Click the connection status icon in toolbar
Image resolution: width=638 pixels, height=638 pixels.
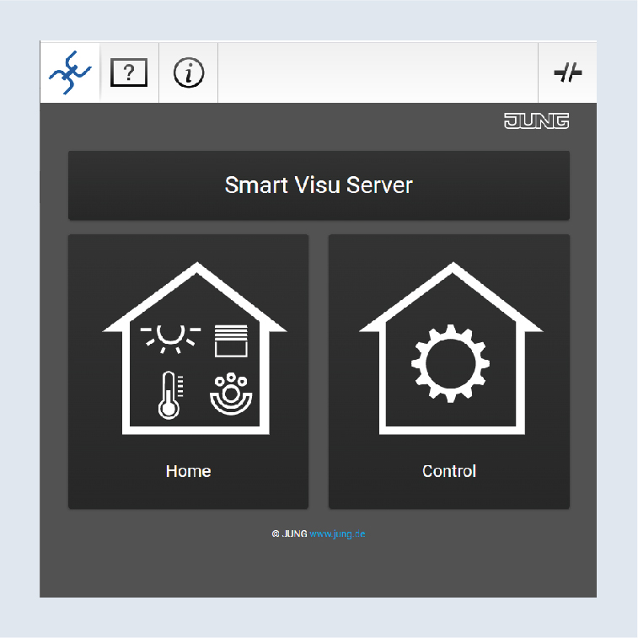pyautogui.click(x=567, y=72)
